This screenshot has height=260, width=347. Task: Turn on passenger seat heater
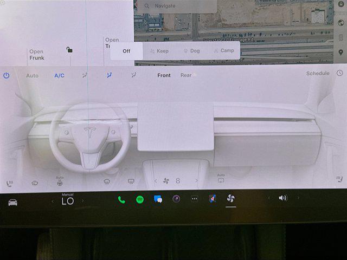(339, 179)
